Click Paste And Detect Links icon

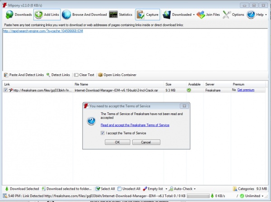(6, 75)
